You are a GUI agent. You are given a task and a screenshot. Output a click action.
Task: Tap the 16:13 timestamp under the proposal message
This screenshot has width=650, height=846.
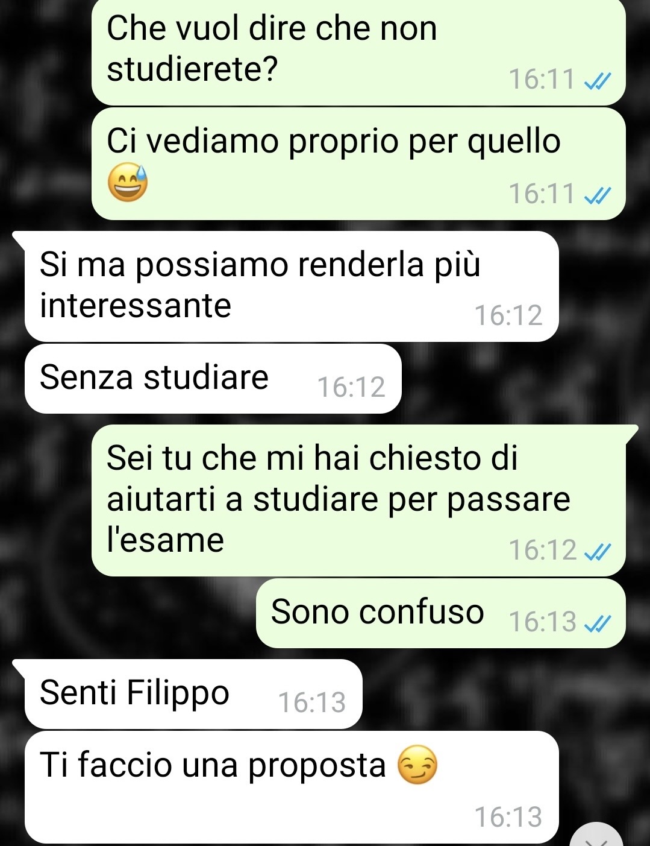click(508, 817)
